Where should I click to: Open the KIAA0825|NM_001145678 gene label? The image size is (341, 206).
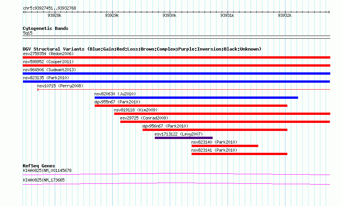point(47,170)
